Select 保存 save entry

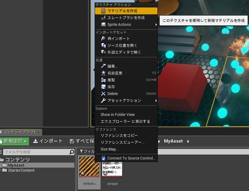126,87
